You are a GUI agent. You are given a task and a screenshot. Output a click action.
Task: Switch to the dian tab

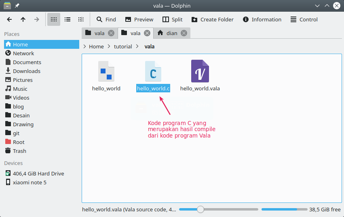(x=172, y=33)
